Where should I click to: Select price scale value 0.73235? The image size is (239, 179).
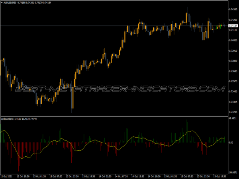point(233,112)
